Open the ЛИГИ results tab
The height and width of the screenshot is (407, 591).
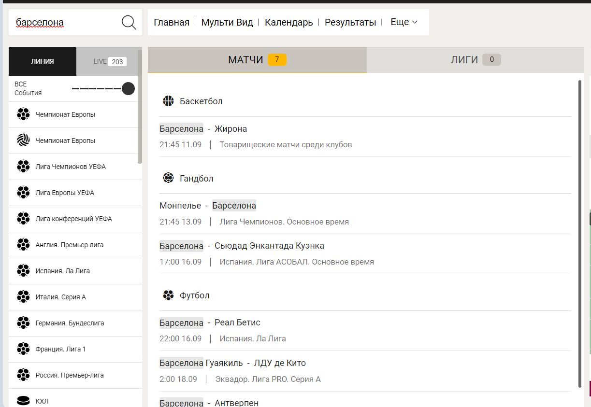coord(475,60)
